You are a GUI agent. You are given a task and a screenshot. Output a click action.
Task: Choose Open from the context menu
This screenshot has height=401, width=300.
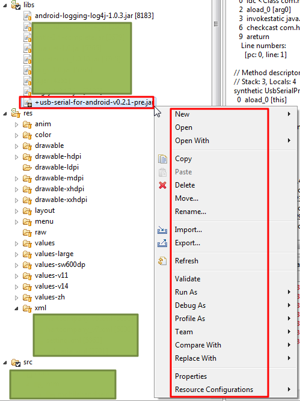(x=227, y=127)
